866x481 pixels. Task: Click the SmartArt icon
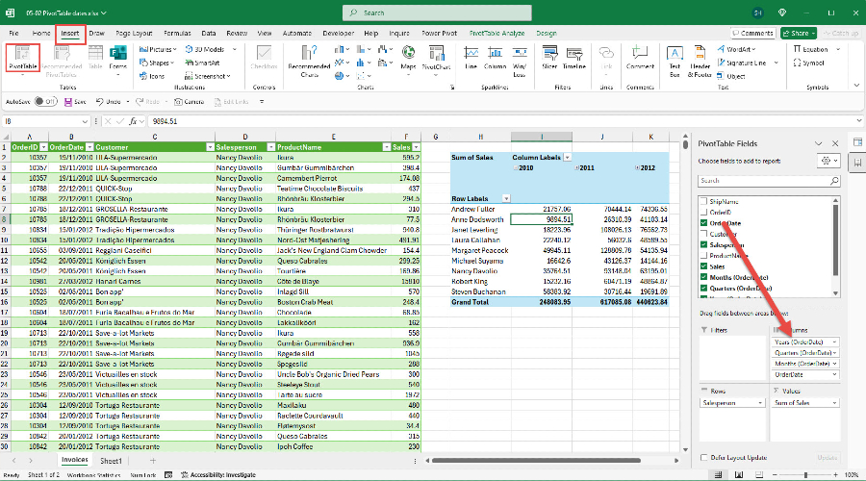(x=200, y=62)
